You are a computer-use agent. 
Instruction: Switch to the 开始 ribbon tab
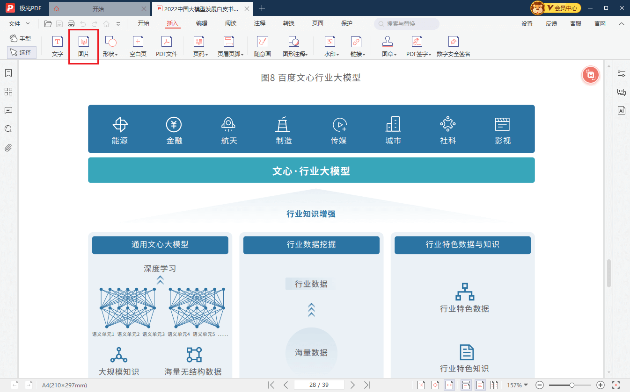click(x=144, y=23)
